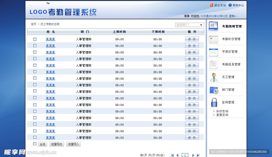Click the red 退出系统 logout icon

(x=211, y=5)
